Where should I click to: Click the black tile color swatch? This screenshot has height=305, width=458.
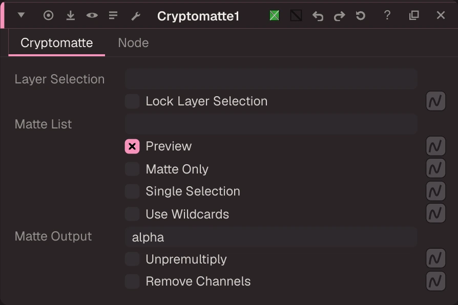click(296, 15)
